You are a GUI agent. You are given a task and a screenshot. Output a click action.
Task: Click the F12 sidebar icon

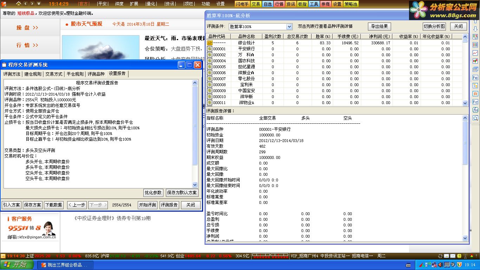pyautogui.click(x=475, y=102)
